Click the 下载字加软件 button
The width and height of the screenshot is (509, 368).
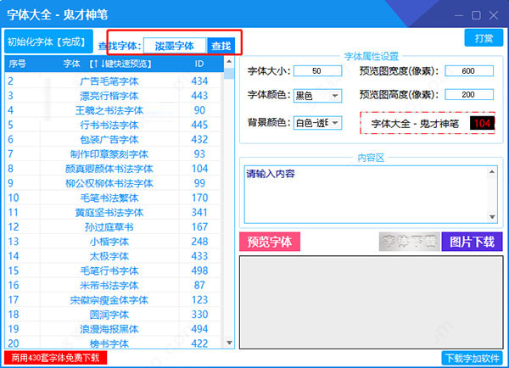click(472, 359)
